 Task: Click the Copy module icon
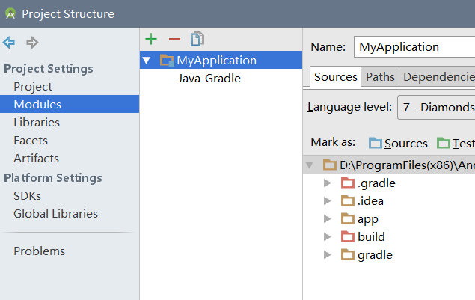197,39
